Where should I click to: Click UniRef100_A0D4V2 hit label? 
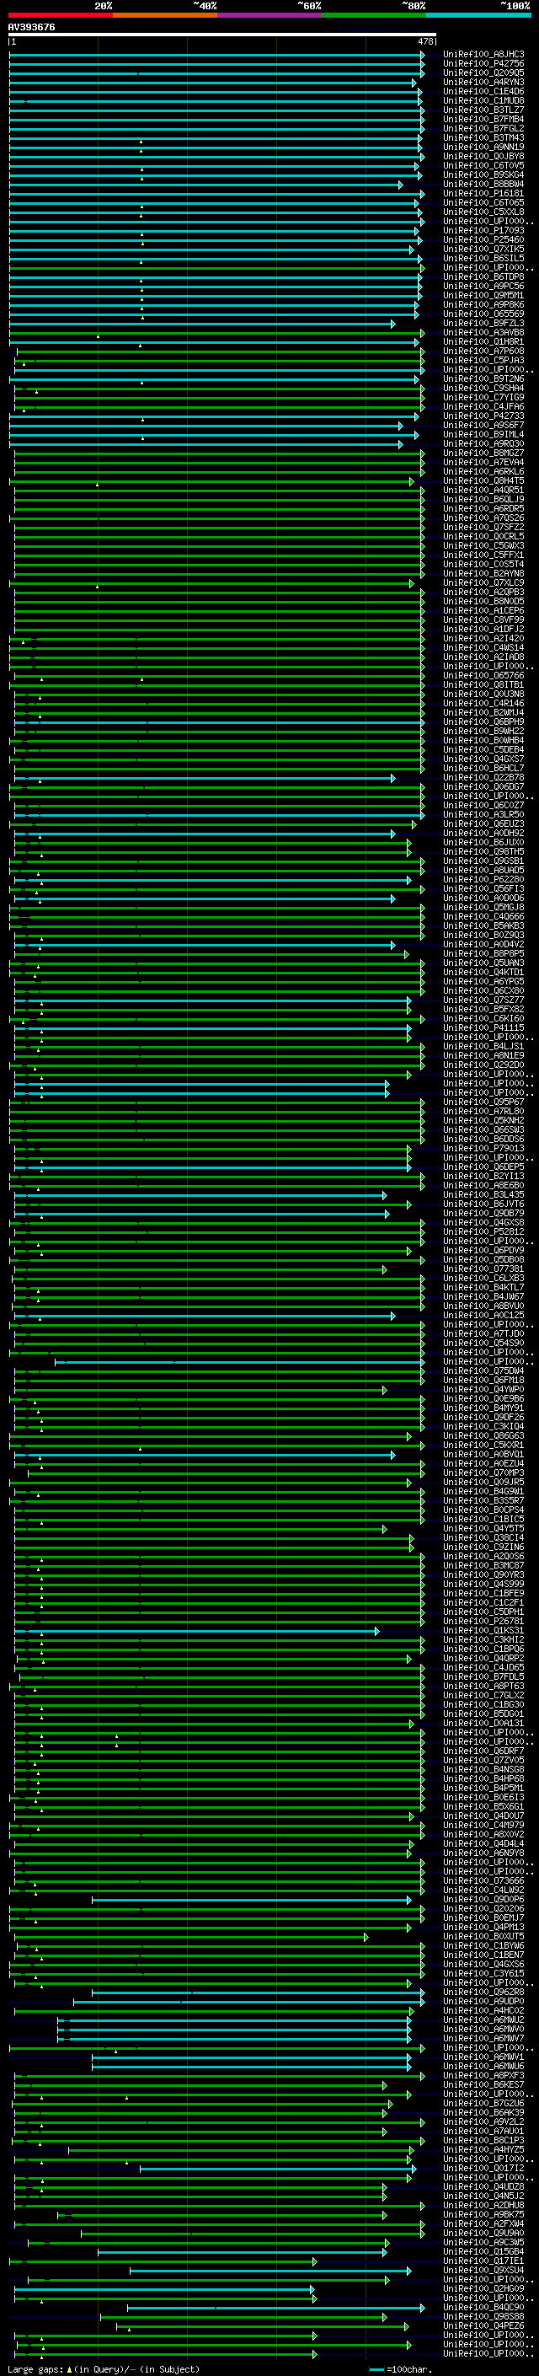click(483, 945)
